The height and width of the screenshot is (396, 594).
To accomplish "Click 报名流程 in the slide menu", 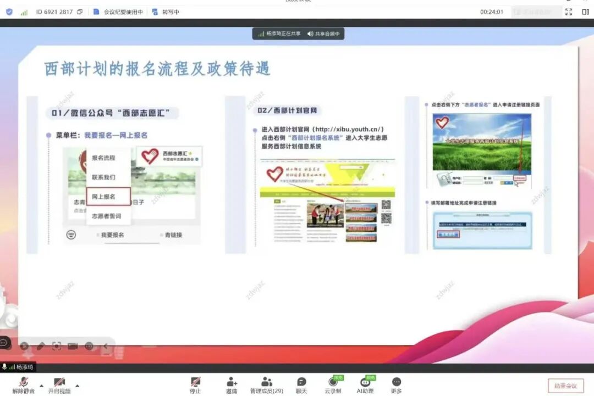I will tap(103, 158).
